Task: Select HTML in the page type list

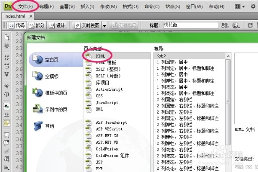Action: click(x=100, y=56)
